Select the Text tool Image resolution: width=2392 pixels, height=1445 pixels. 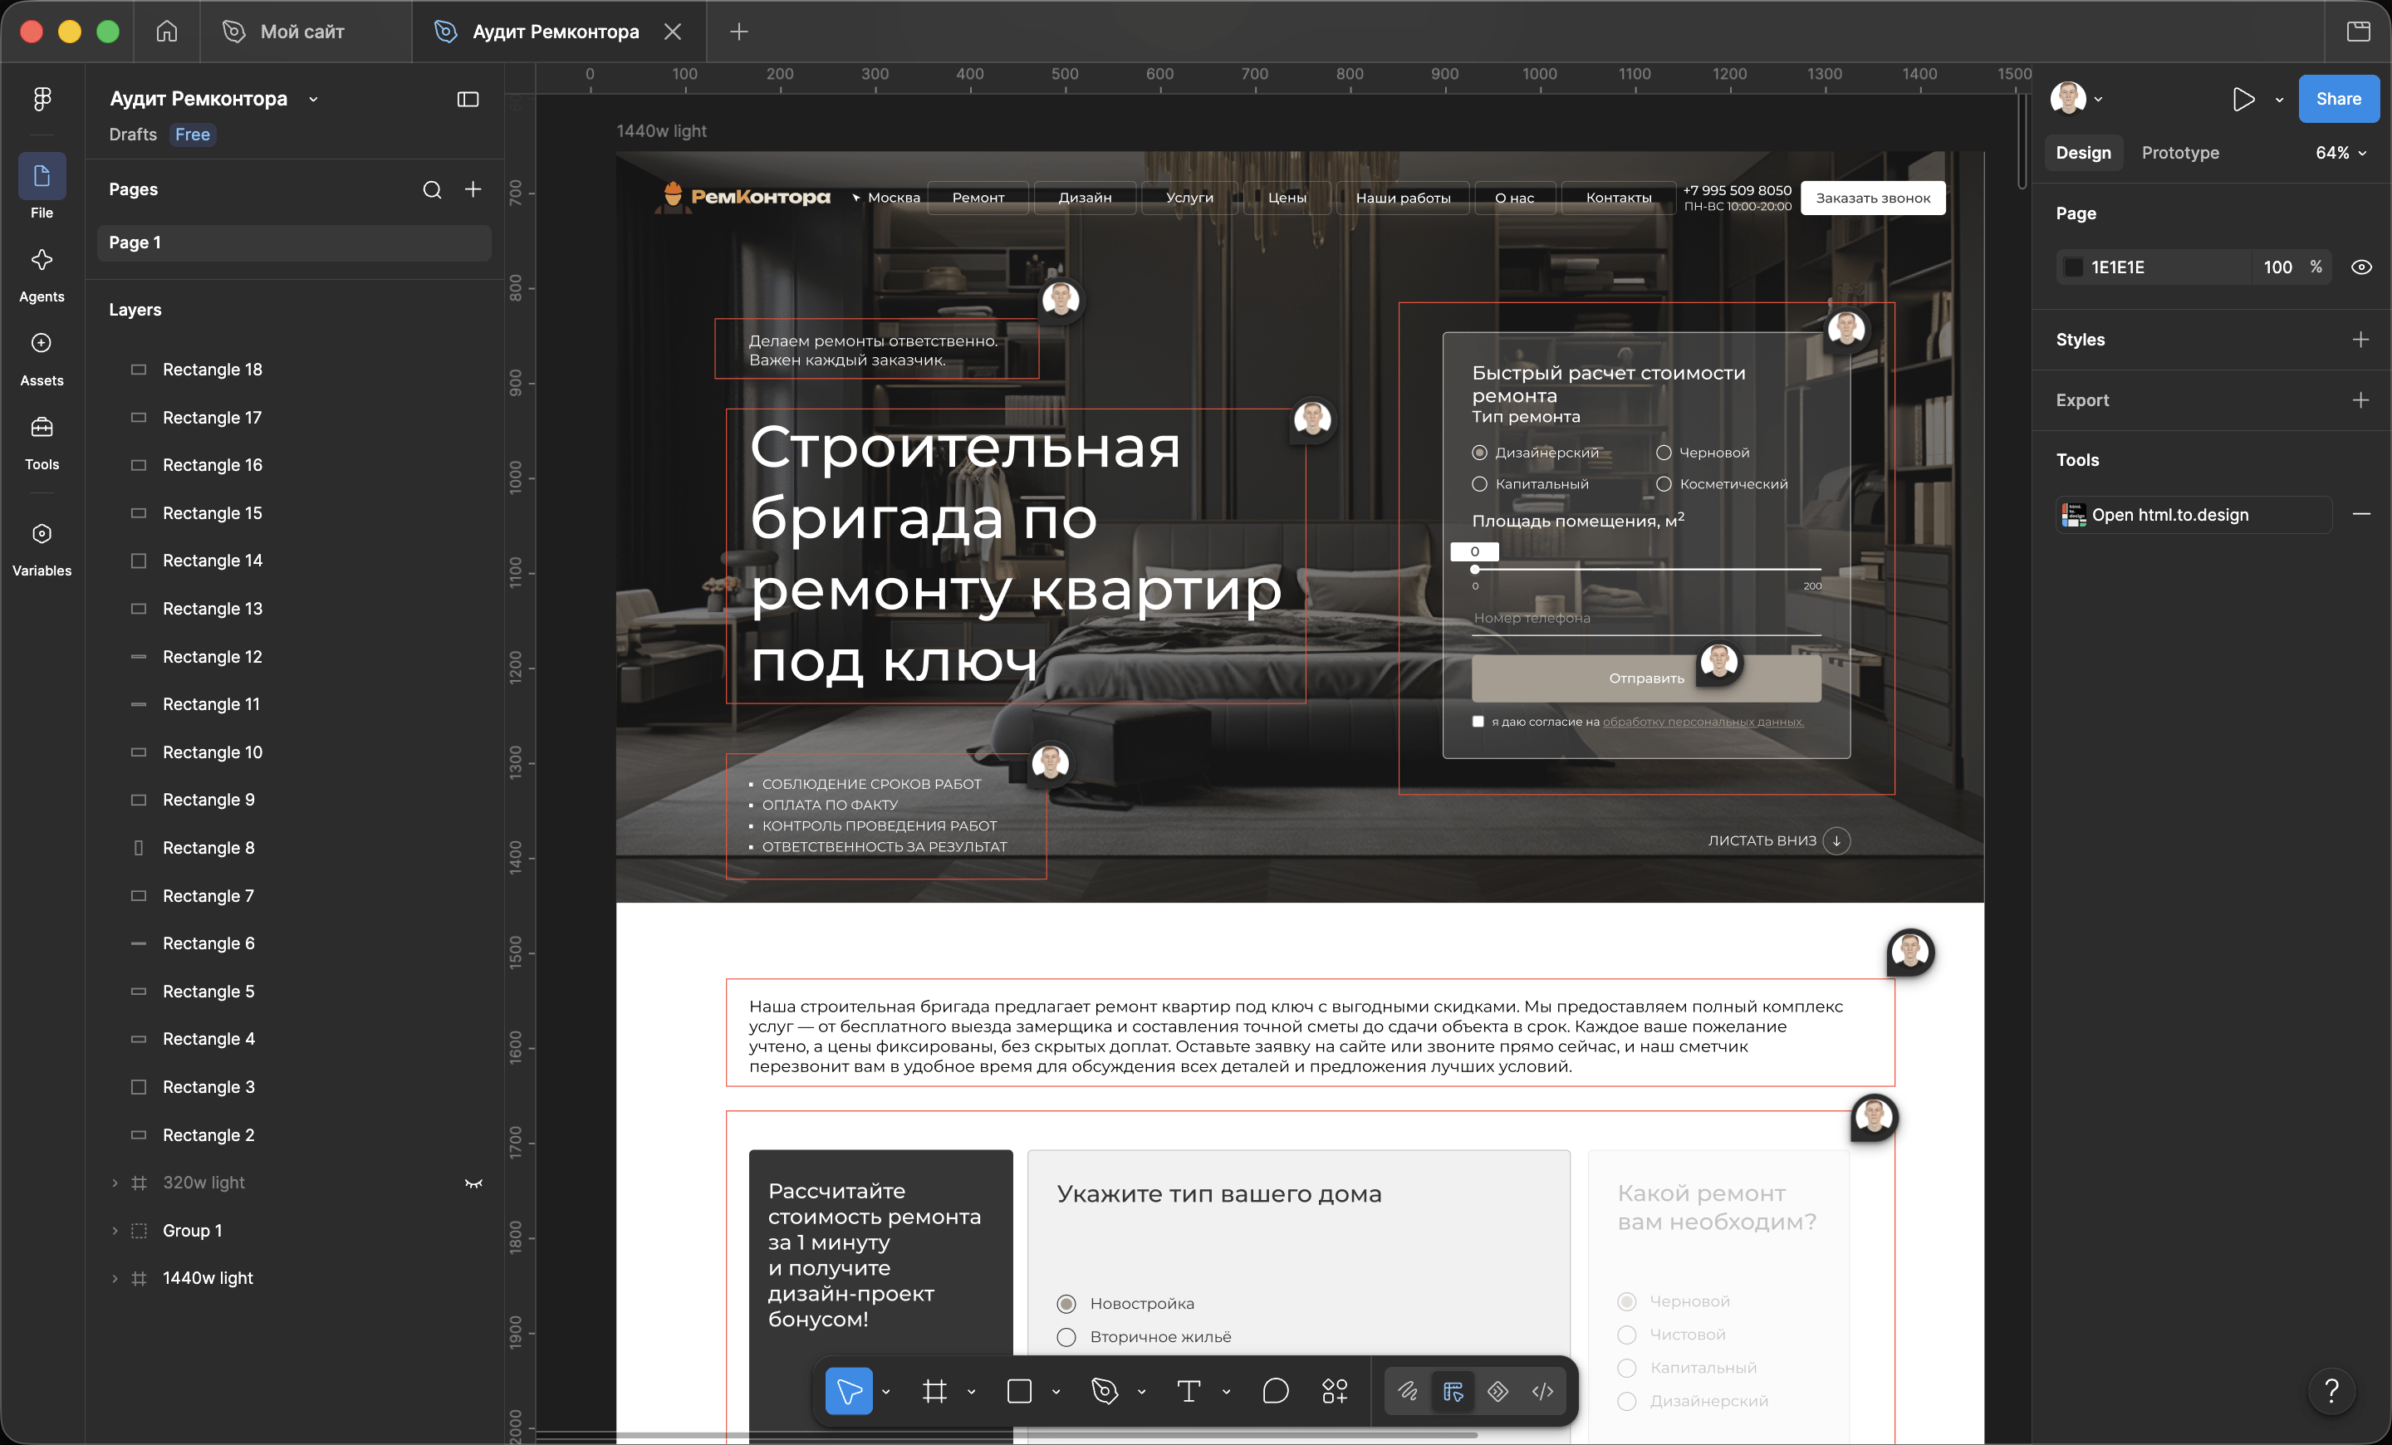pos(1189,1391)
